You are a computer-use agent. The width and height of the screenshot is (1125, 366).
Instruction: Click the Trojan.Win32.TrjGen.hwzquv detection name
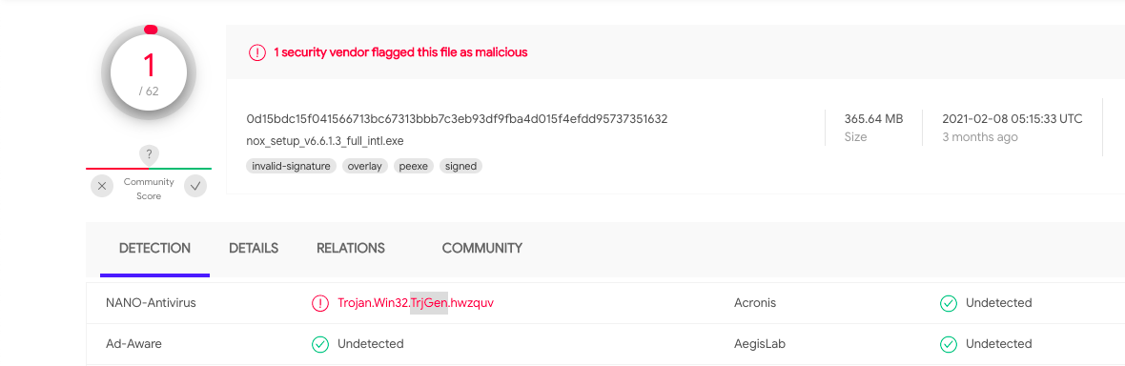(416, 303)
